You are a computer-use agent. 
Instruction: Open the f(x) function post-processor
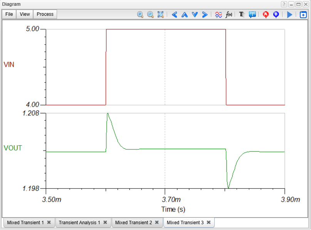tap(229, 14)
